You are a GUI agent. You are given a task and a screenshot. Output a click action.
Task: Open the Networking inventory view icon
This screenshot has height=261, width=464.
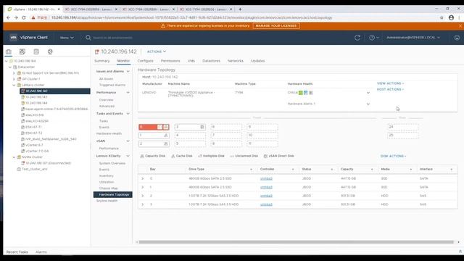(x=50, y=51)
